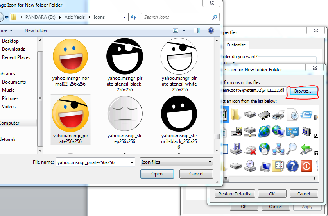Viewport: 328px width, 216px height.
Task: Select the blue question mark help icon
Action: tap(292, 166)
